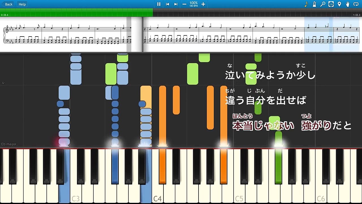
Task: Toggle the metronome
Action: [x=314, y=4]
